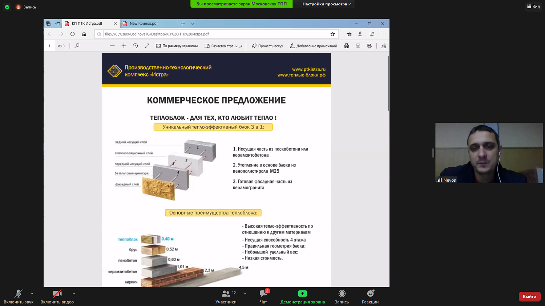Zoom in the PDF with plus

pos(124,46)
